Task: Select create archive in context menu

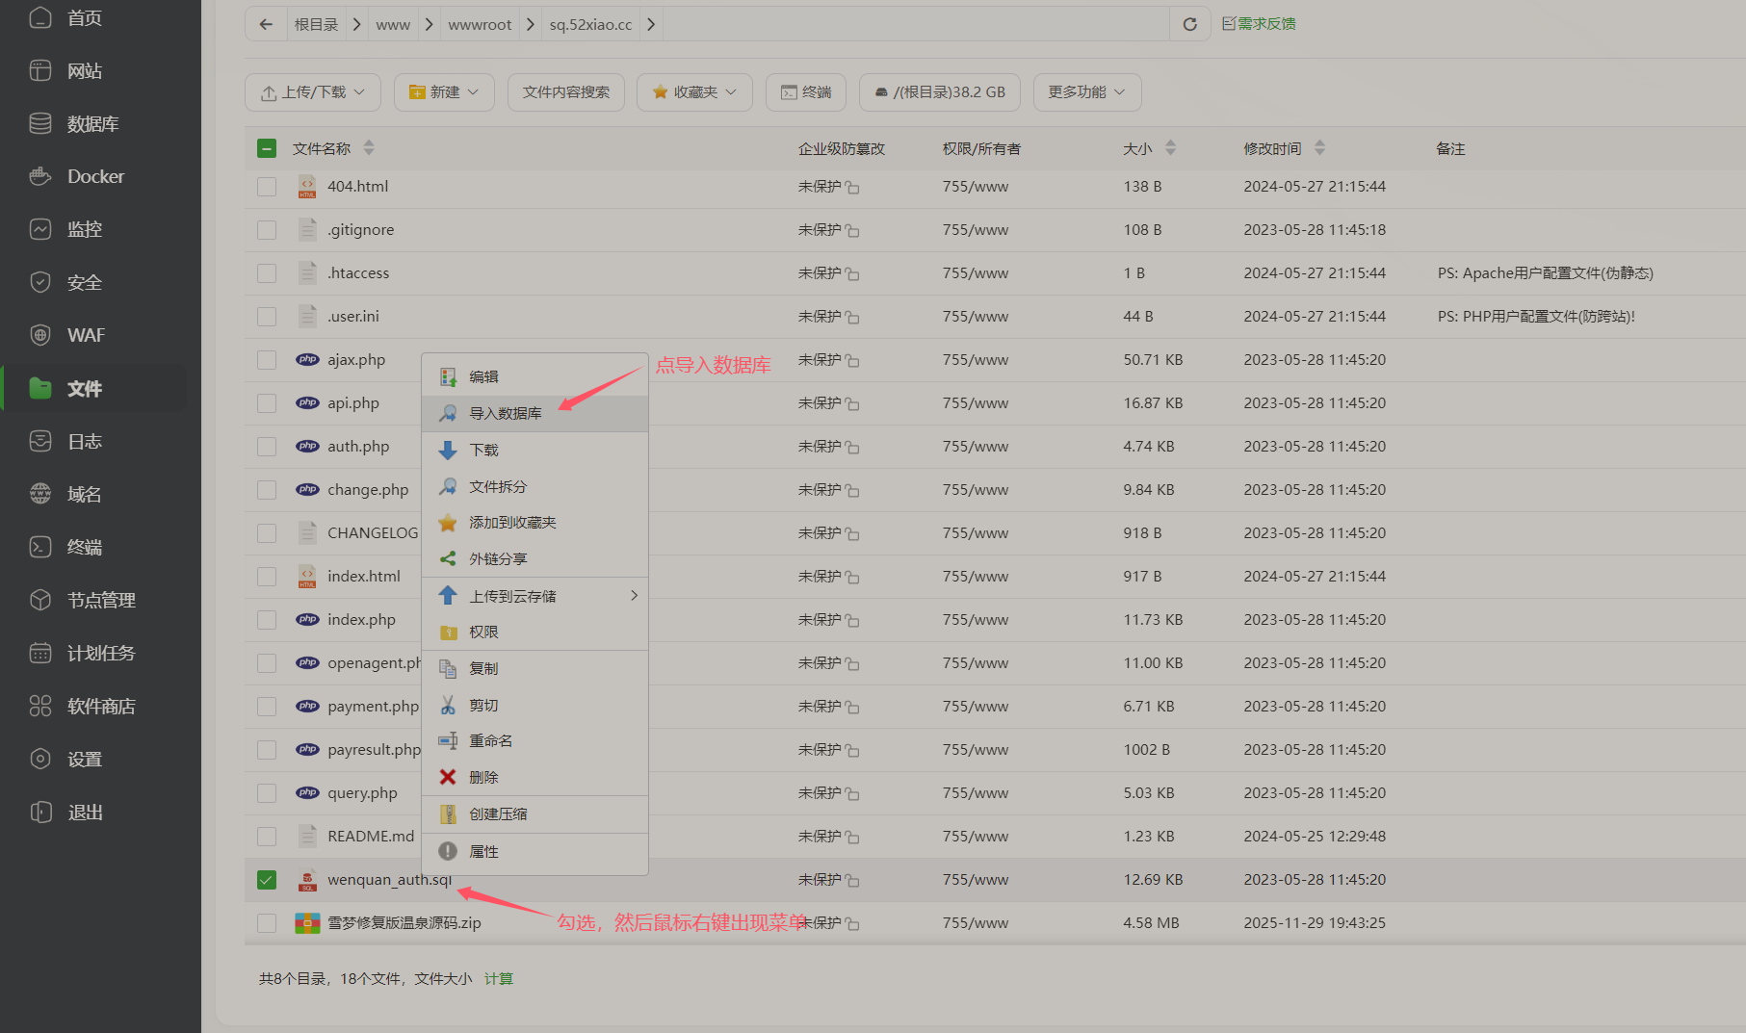Action: [498, 813]
